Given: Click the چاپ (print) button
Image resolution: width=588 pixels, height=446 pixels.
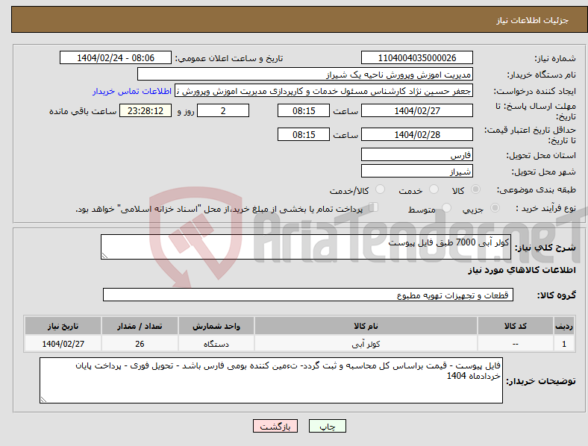Looking at the screenshot, I should [x=327, y=426].
